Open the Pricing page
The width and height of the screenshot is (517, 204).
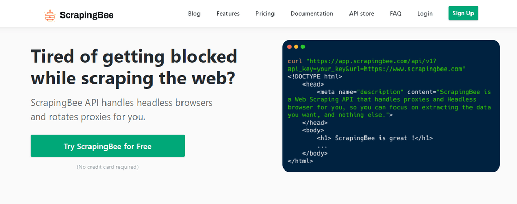265,14
